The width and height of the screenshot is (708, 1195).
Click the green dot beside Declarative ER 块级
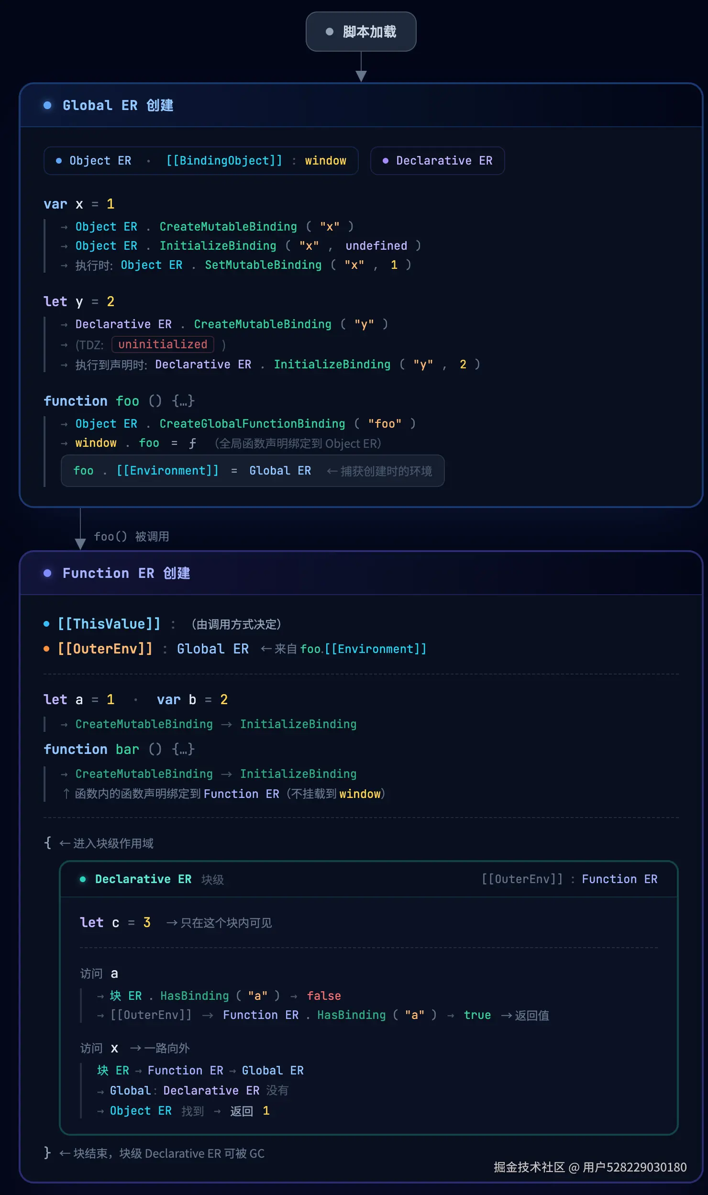tap(83, 879)
